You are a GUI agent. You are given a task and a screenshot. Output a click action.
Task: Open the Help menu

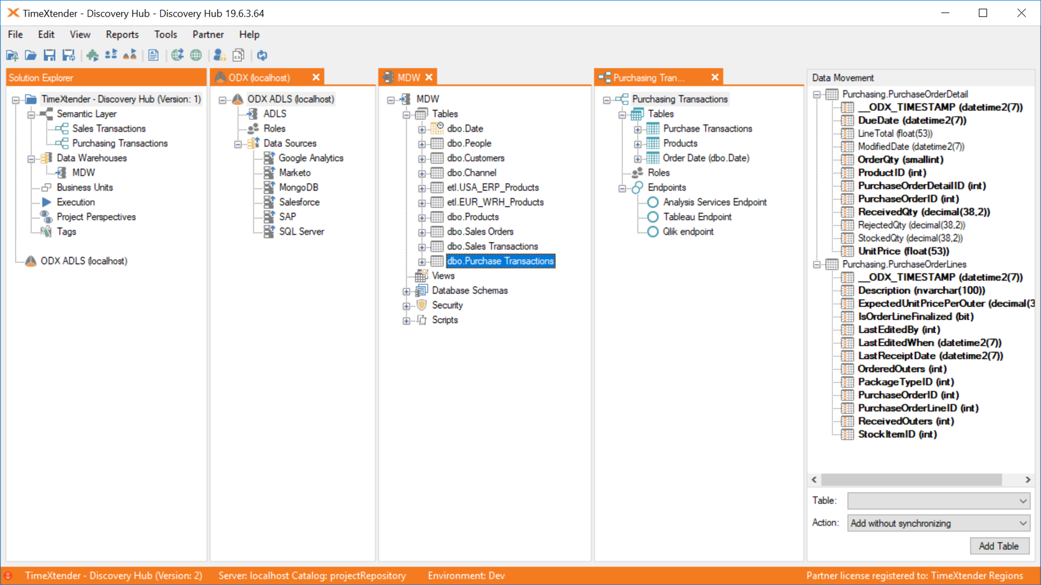249,34
